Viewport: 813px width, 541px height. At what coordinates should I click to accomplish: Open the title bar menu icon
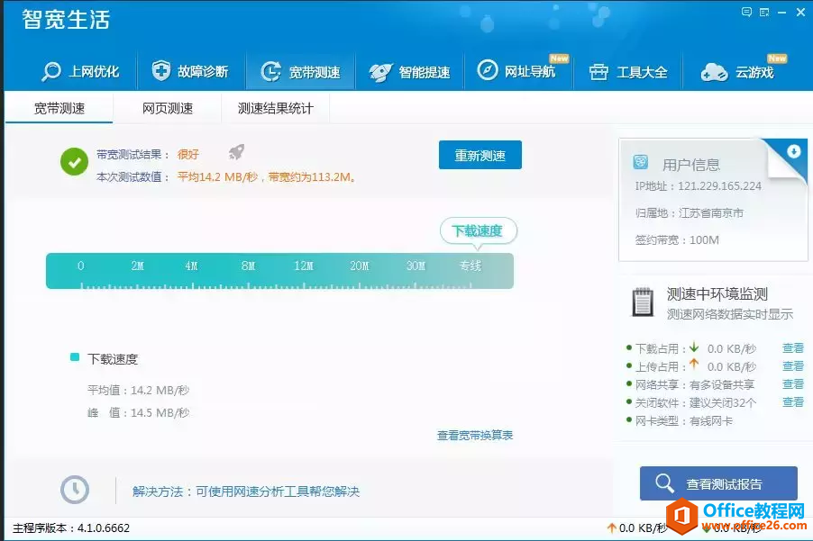click(764, 12)
